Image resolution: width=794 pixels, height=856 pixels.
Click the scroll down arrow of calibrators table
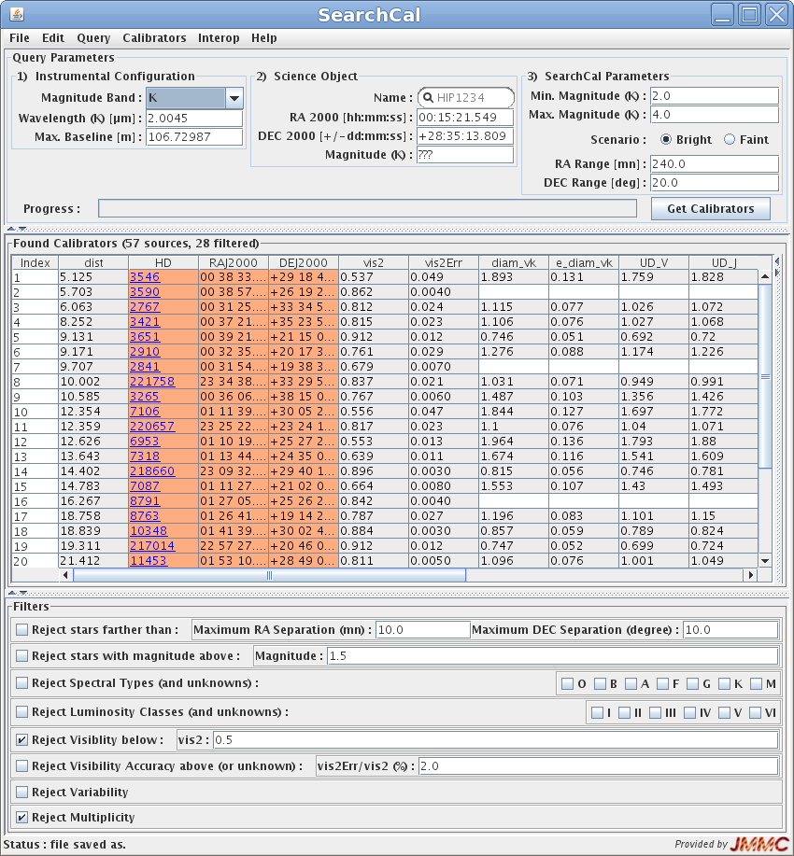point(764,561)
